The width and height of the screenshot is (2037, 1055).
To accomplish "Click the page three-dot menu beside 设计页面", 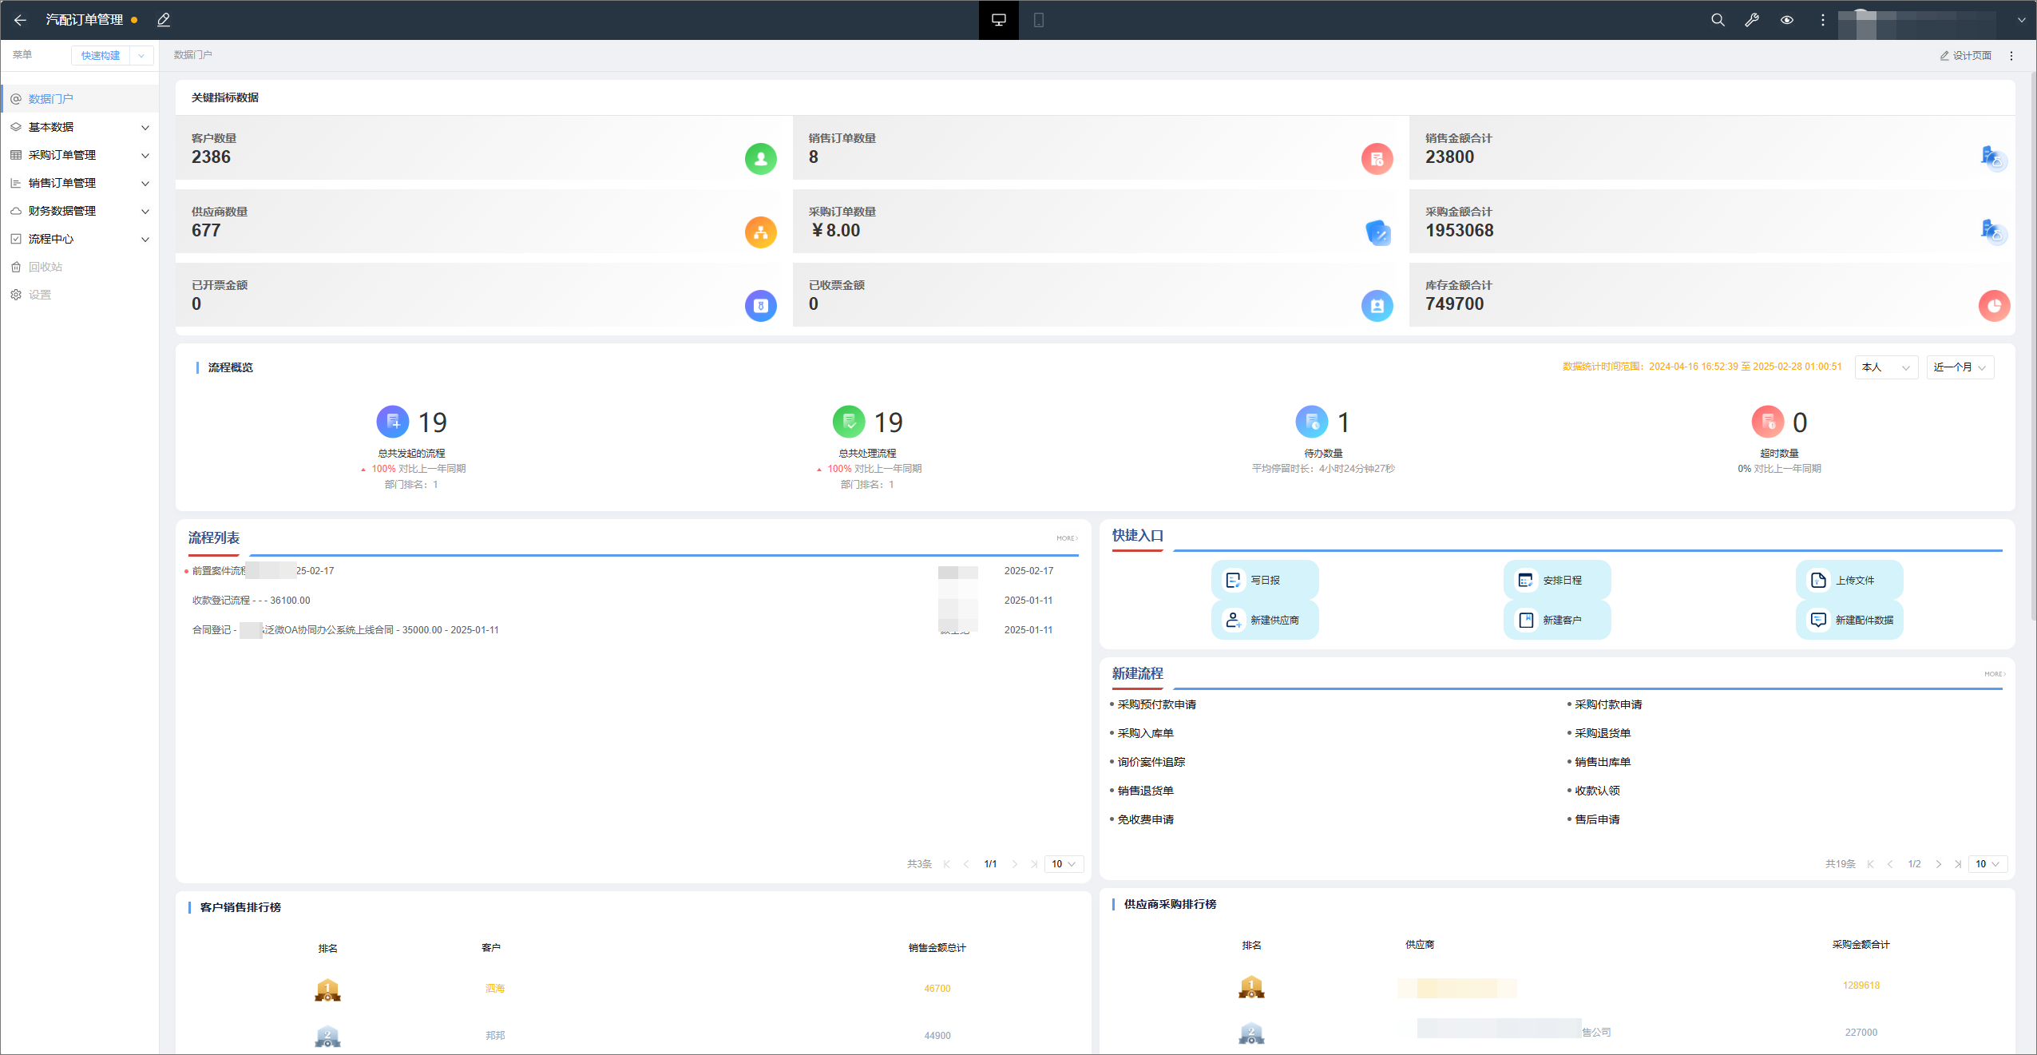I will pyautogui.click(x=2011, y=56).
